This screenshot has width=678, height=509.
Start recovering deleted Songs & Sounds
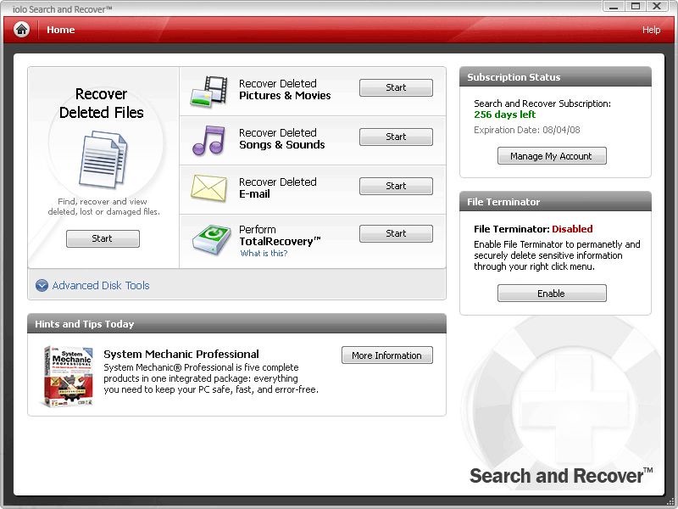click(396, 137)
